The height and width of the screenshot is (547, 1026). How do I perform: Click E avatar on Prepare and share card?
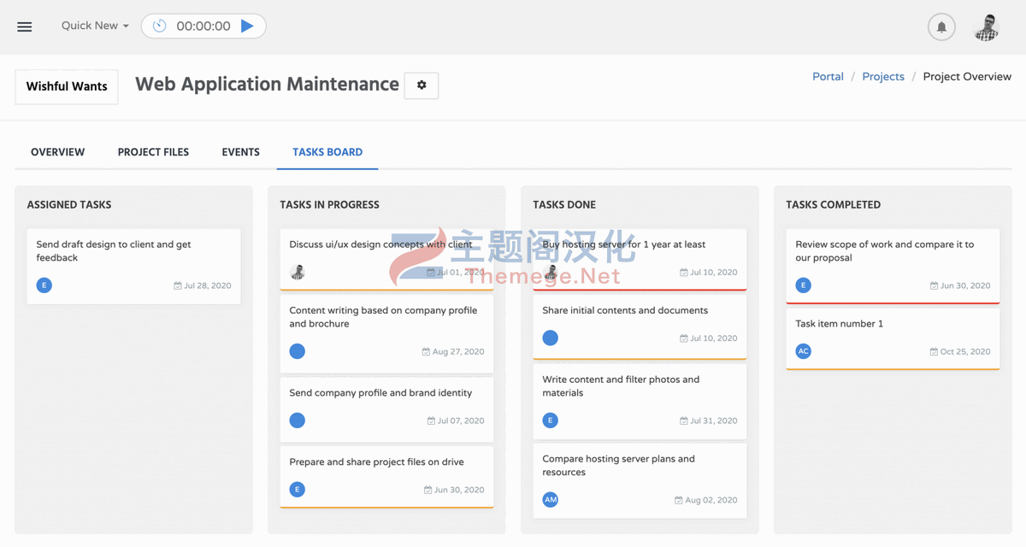point(298,490)
